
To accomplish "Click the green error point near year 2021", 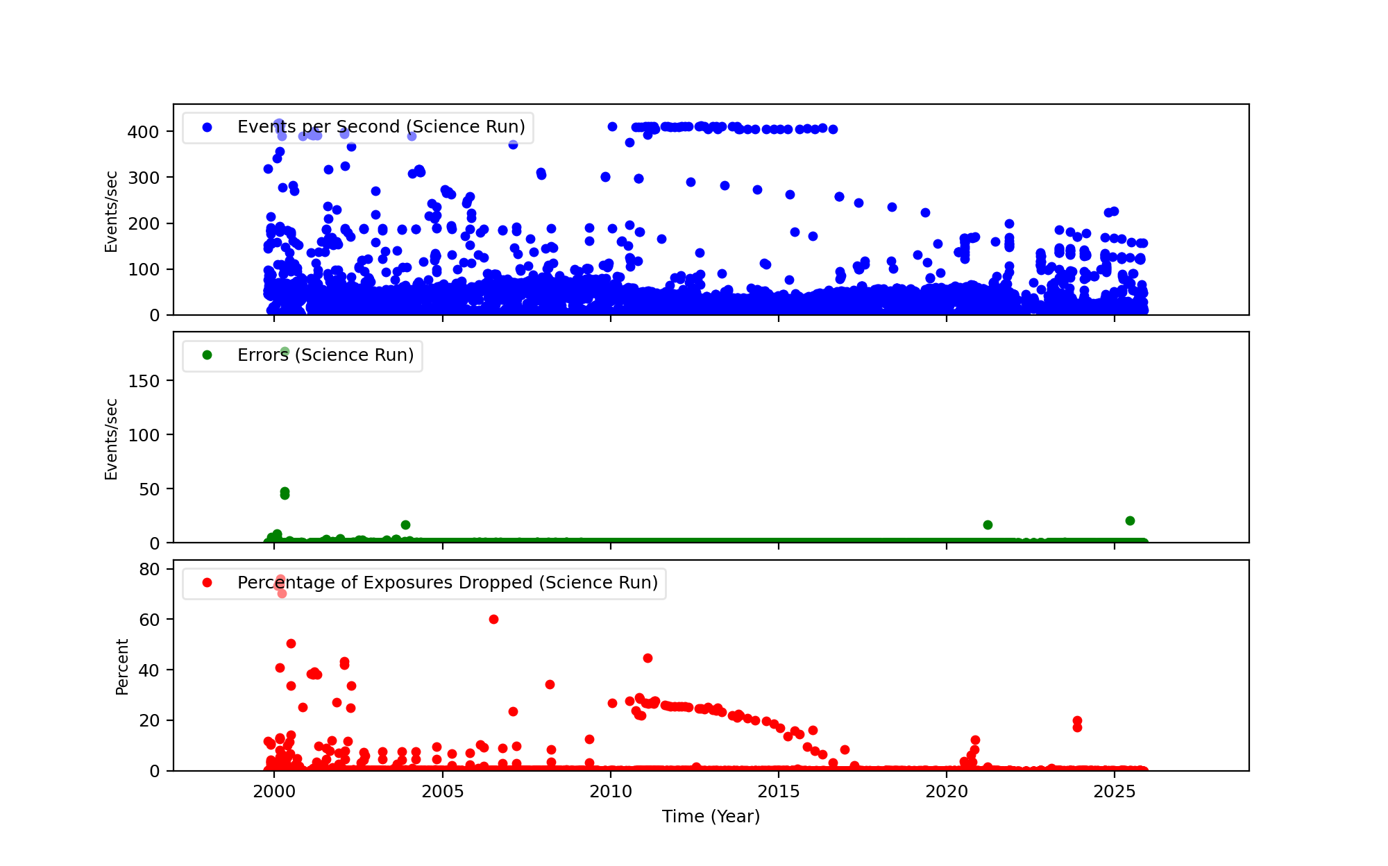I will point(988,525).
